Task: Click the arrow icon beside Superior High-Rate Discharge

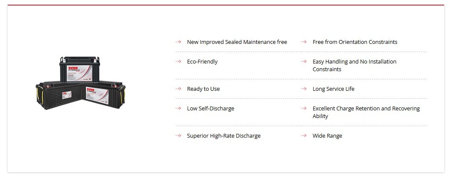Action: click(x=178, y=136)
